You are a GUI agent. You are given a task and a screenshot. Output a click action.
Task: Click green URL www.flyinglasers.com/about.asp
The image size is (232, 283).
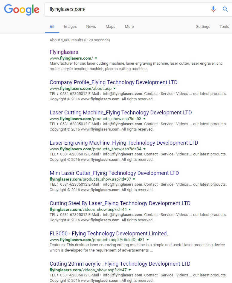click(x=80, y=89)
